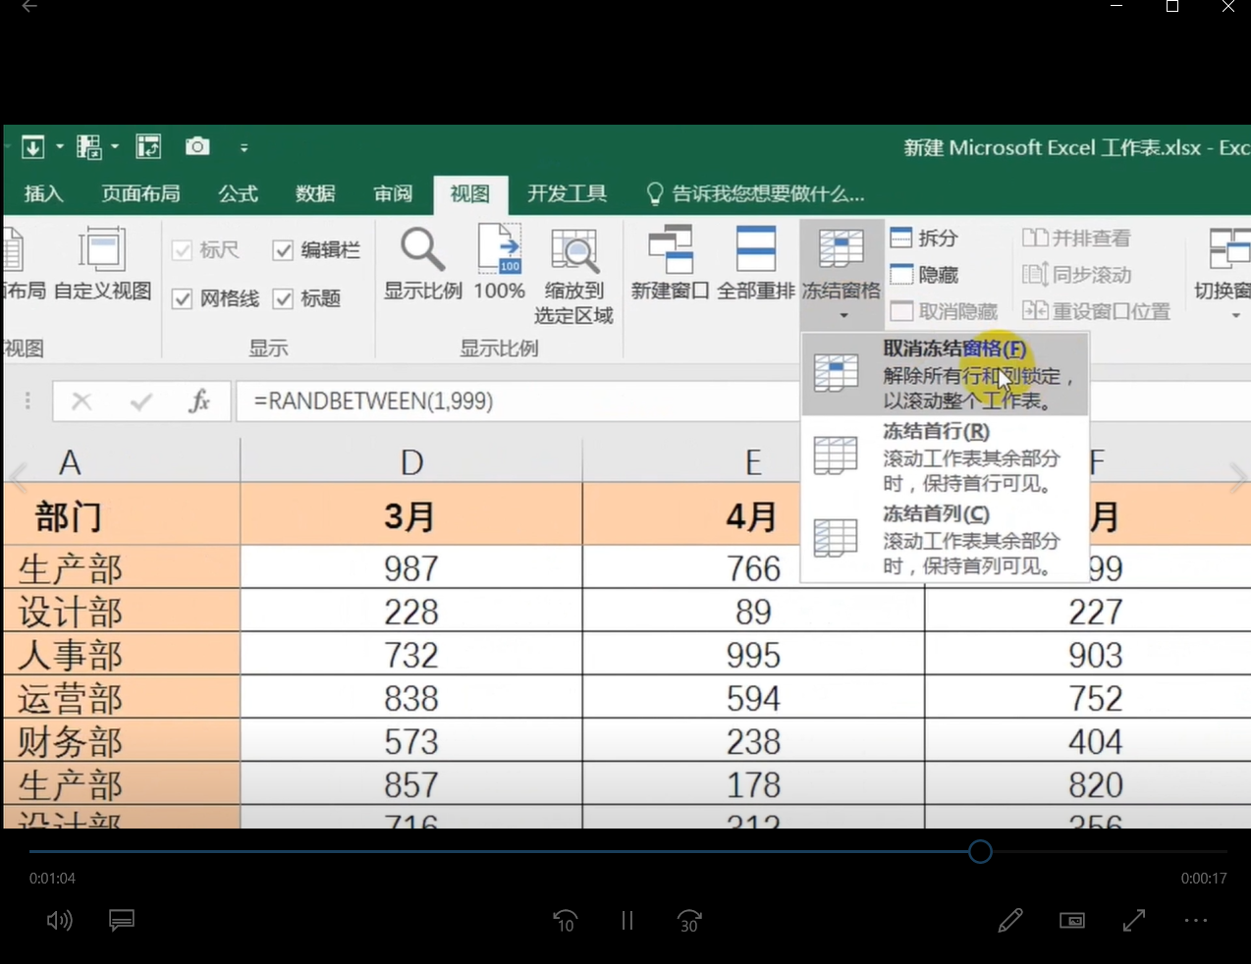Uncheck the 编辑栏 (Formula Bar) option
This screenshot has height=964, width=1251.
[x=284, y=249]
